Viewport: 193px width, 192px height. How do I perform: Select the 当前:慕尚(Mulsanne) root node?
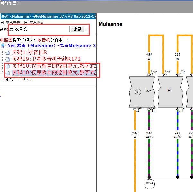pyautogui.click(x=51, y=46)
